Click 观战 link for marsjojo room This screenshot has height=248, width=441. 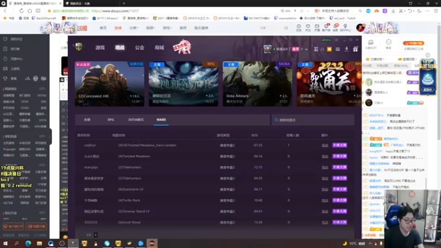coord(325,168)
